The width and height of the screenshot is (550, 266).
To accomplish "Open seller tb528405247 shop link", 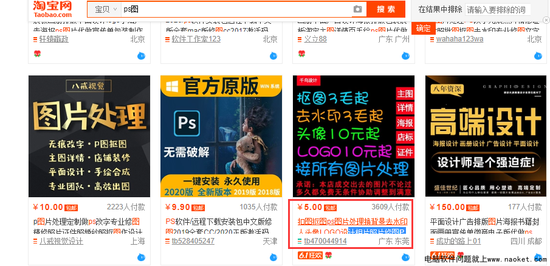I will coord(193,241).
